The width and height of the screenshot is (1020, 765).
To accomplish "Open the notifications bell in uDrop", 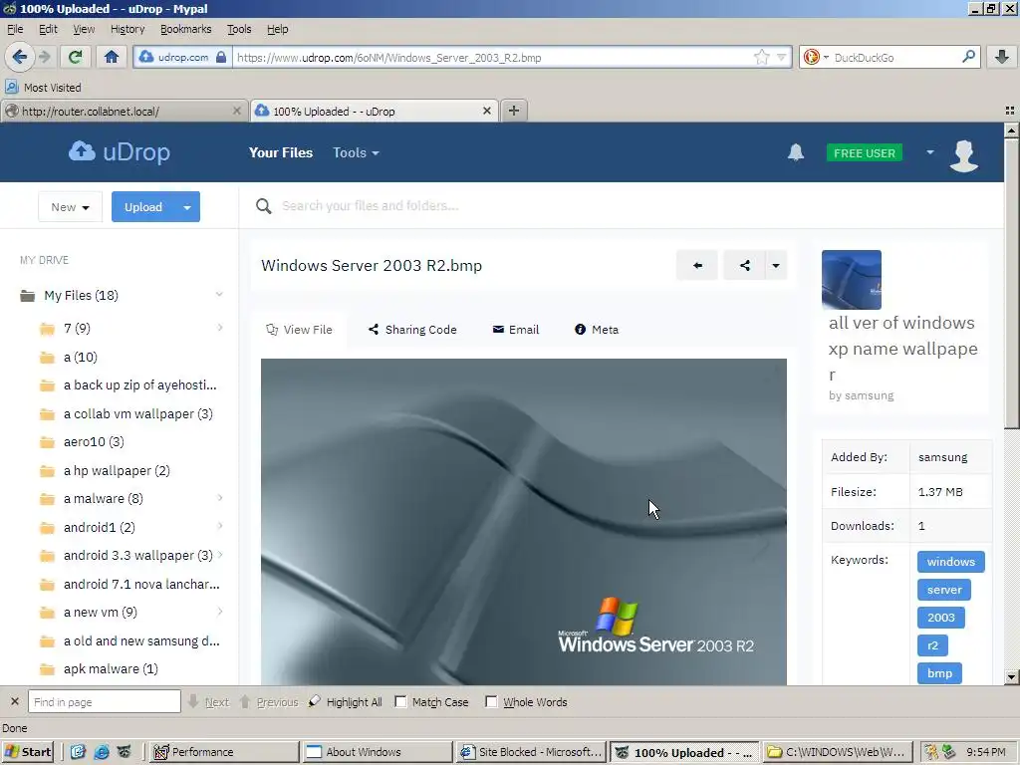I will click(x=796, y=152).
